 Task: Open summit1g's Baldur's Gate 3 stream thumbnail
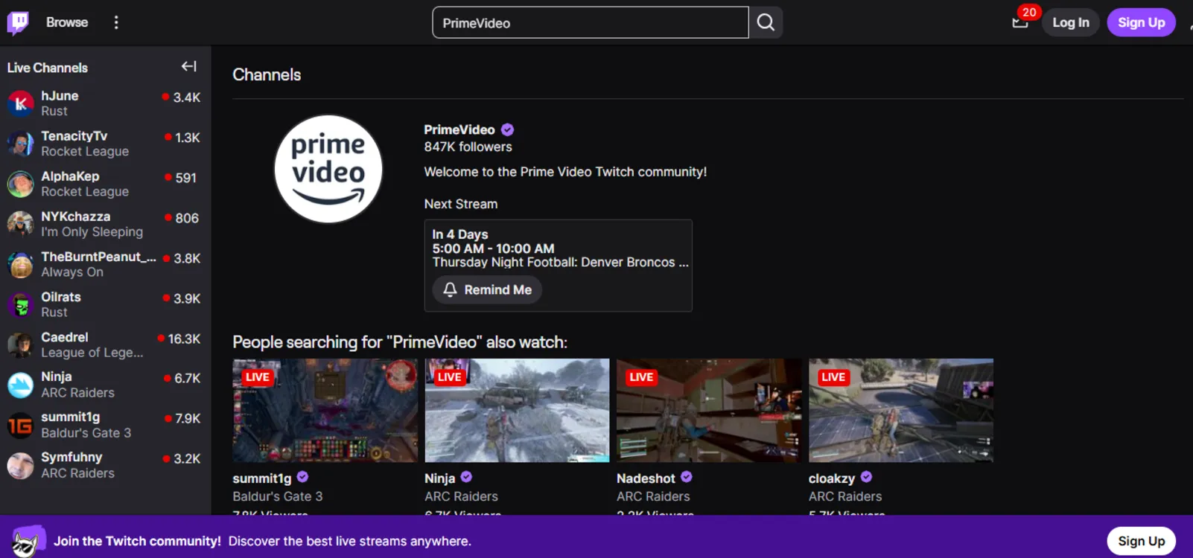325,411
